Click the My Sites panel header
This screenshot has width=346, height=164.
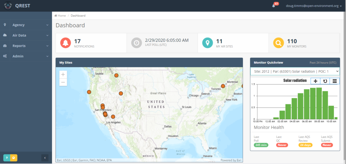point(149,63)
